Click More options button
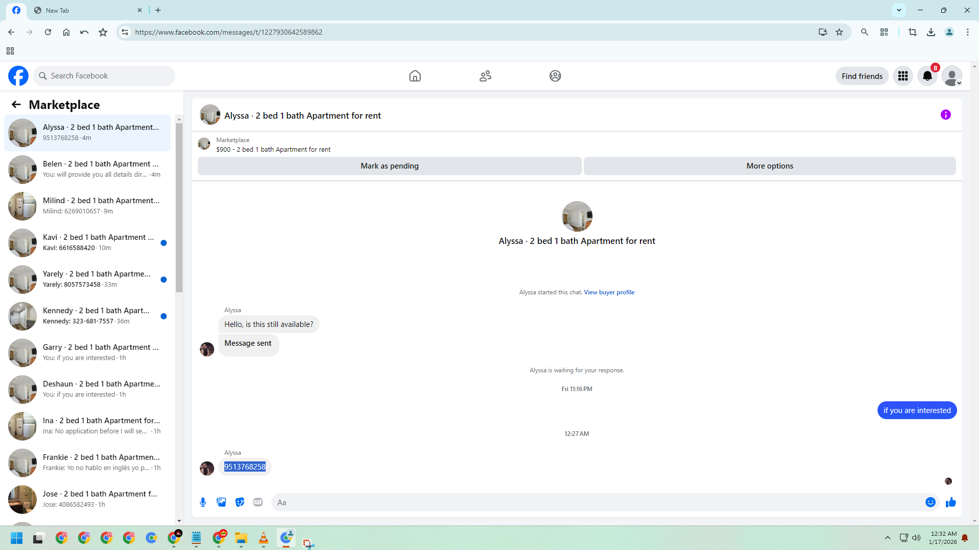Viewport: 979px width, 550px height. tap(769, 166)
